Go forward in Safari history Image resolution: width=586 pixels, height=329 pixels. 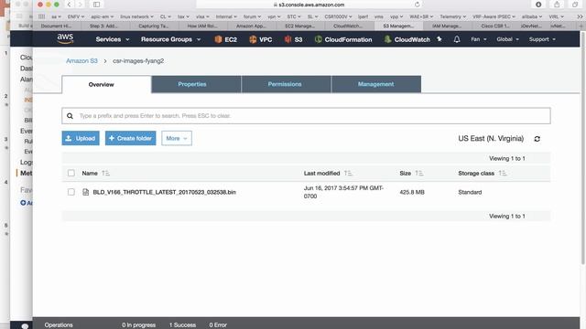(80, 5)
